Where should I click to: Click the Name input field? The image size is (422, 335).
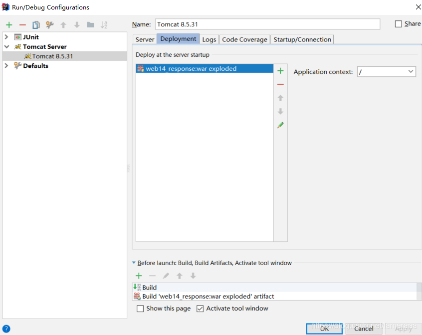pos(268,24)
